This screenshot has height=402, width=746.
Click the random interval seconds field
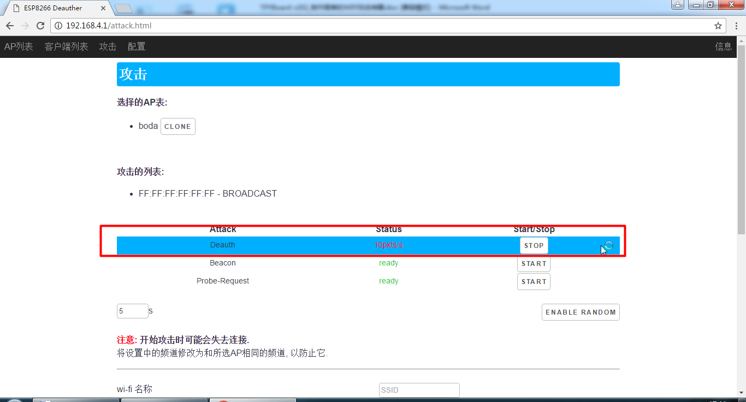pyautogui.click(x=132, y=311)
